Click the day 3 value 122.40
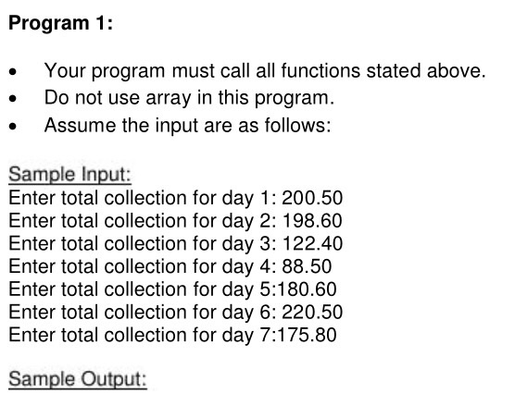 (312, 243)
